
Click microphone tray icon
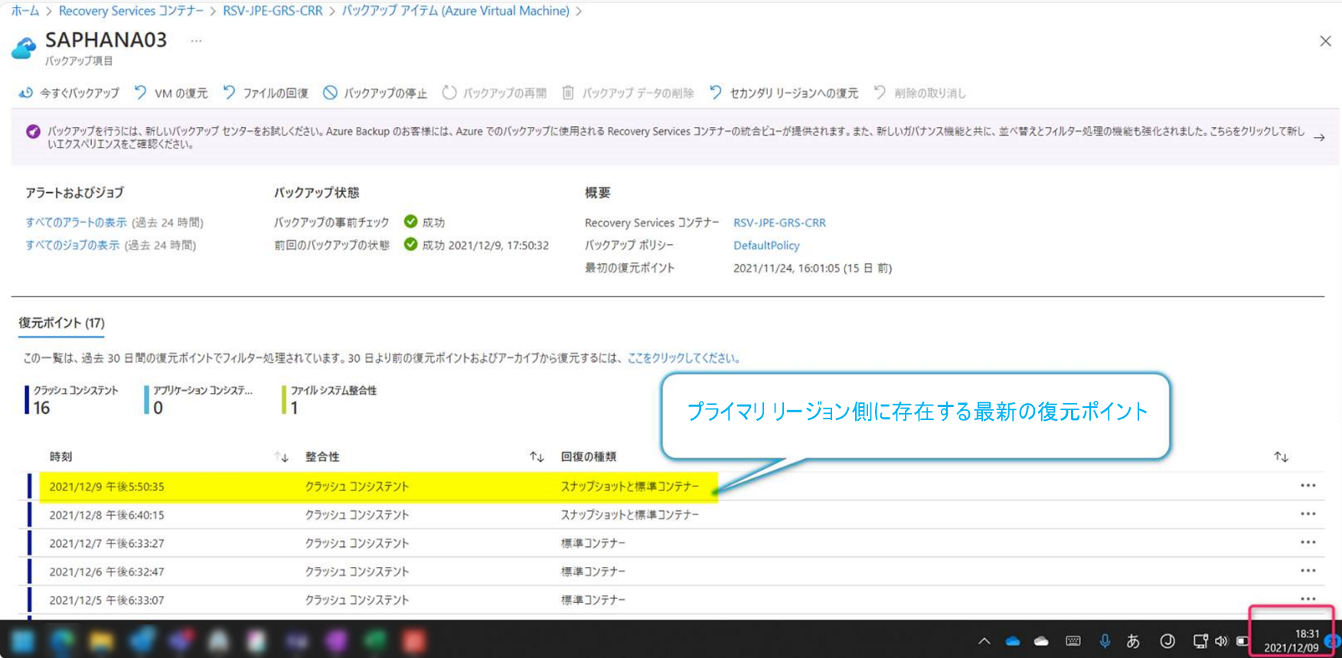[x=1105, y=641]
